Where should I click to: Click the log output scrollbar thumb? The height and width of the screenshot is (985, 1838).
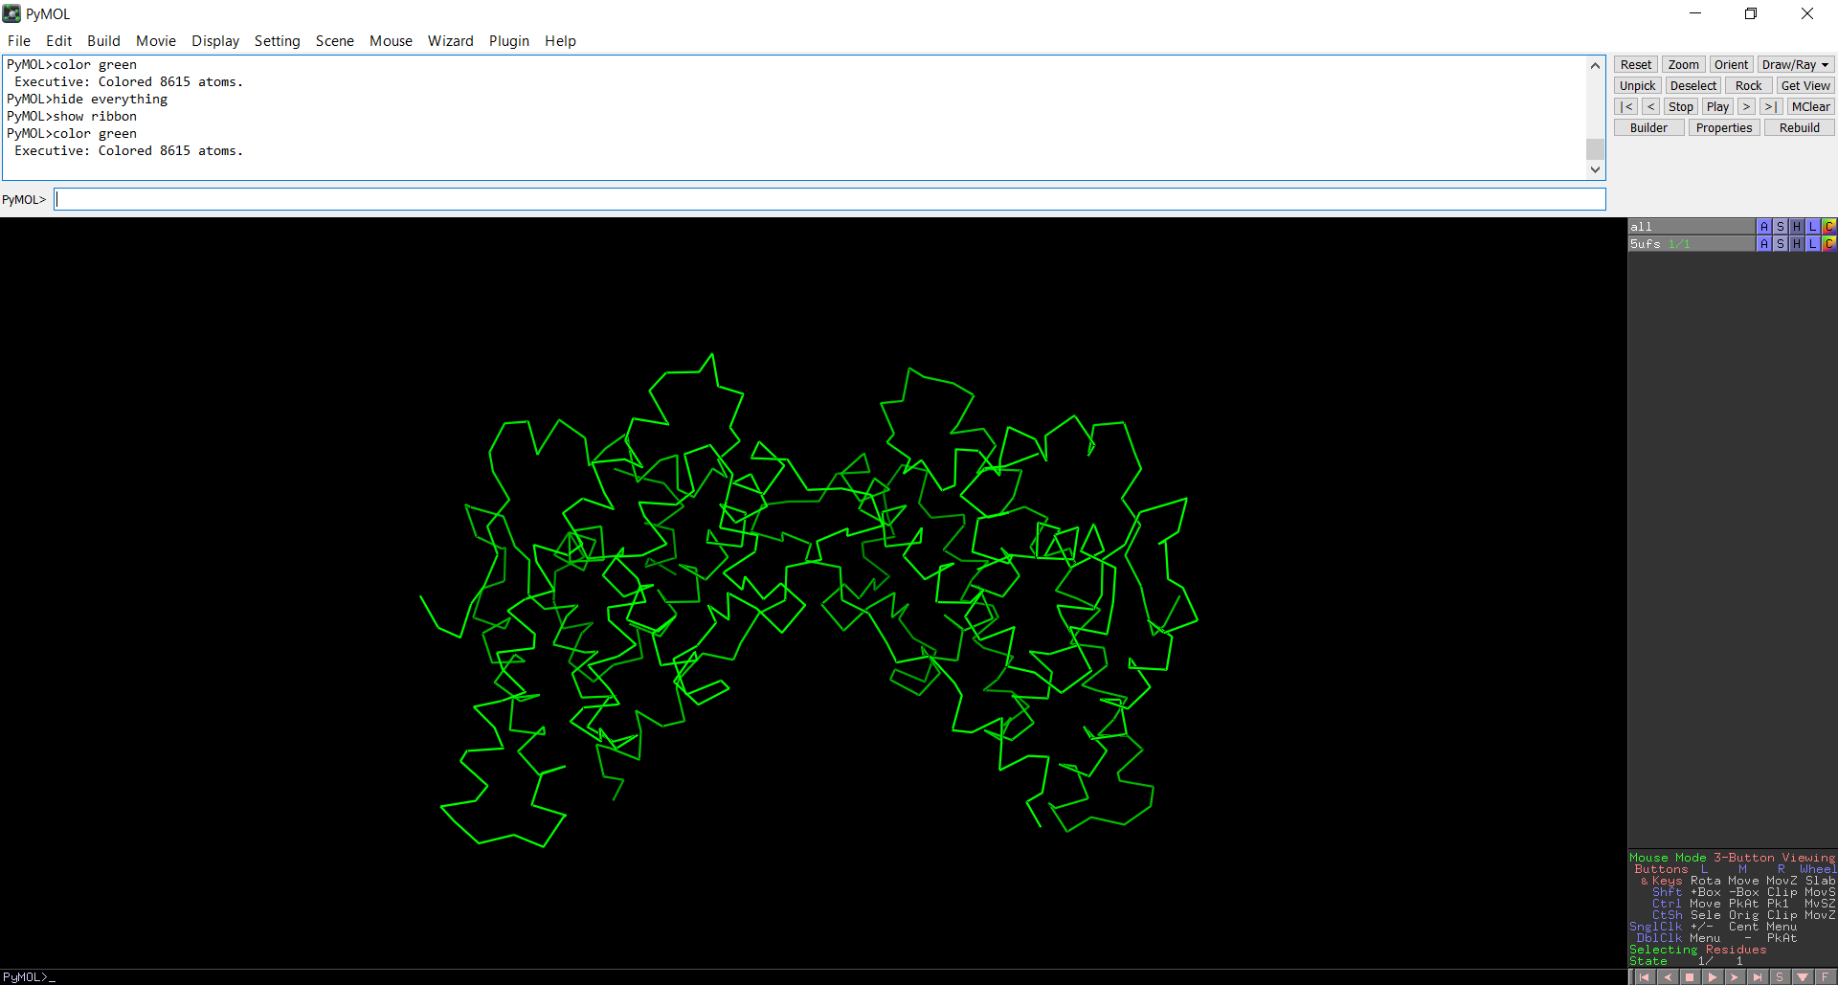coord(1595,149)
